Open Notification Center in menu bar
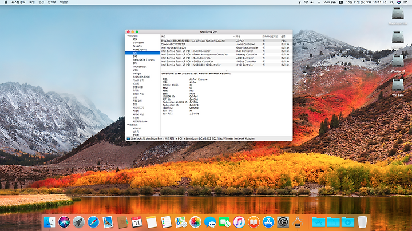This screenshot has width=412, height=231. point(405,2)
